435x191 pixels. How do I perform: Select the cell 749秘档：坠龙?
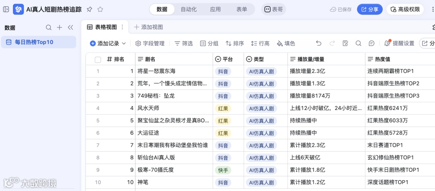coord(174,96)
